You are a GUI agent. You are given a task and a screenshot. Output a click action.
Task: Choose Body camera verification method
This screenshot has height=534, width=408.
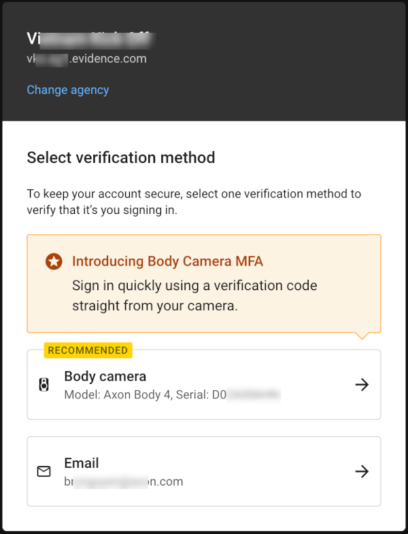(x=204, y=385)
